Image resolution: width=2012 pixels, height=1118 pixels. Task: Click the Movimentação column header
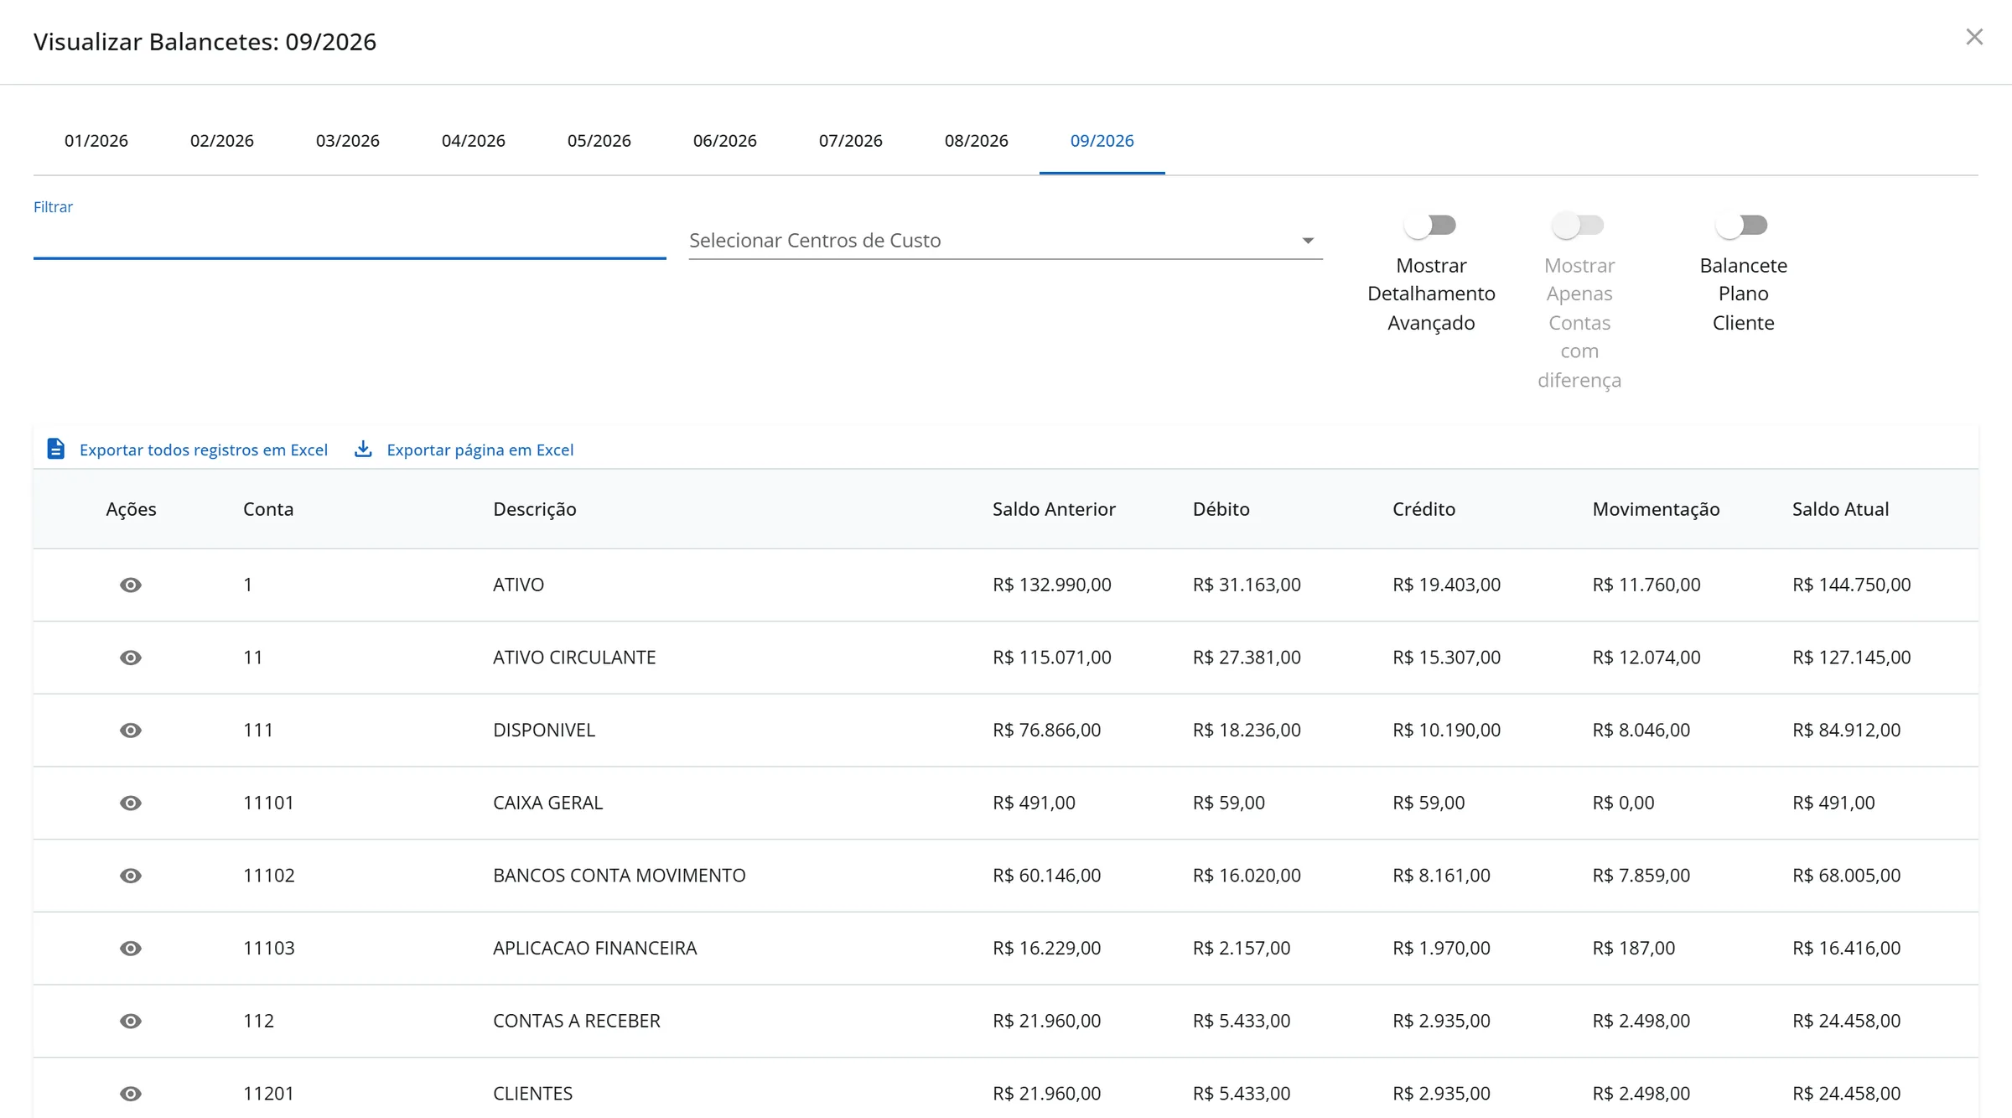point(1656,509)
